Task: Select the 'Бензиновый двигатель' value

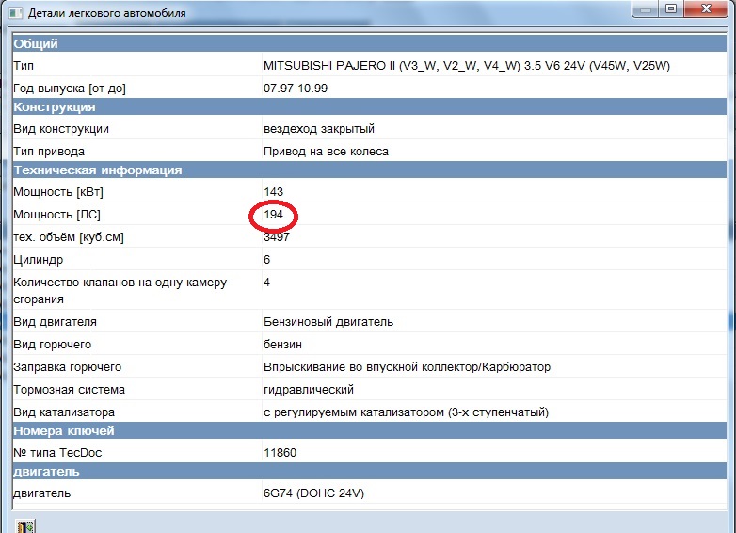Action: 328,322
